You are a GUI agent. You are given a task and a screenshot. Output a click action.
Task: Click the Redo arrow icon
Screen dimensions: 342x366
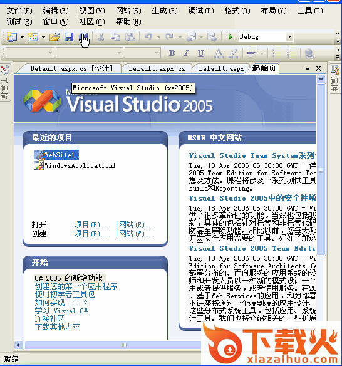[170, 37]
